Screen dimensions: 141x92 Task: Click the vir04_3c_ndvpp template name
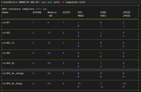(x=13, y=73)
